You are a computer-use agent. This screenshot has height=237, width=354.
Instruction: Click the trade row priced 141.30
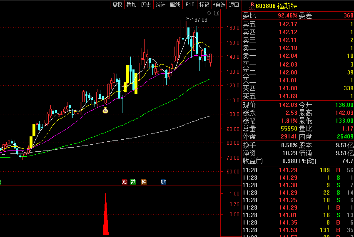point(298,185)
